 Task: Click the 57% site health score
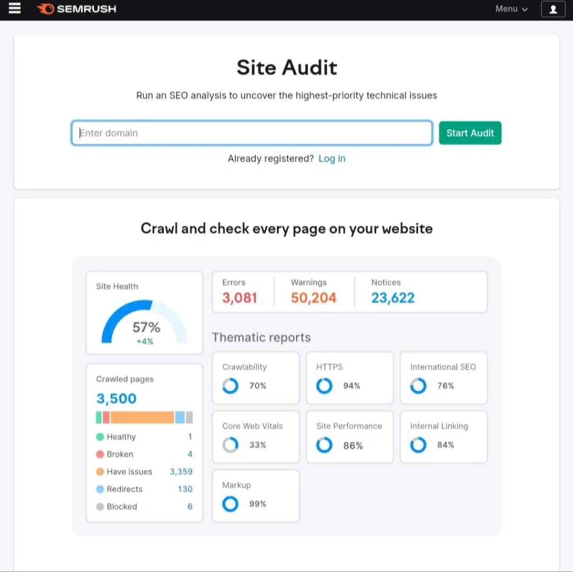146,327
